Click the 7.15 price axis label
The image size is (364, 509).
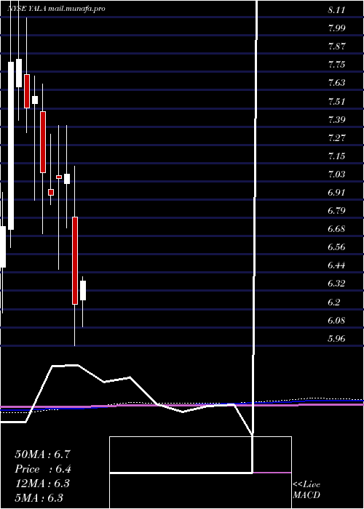click(x=336, y=156)
